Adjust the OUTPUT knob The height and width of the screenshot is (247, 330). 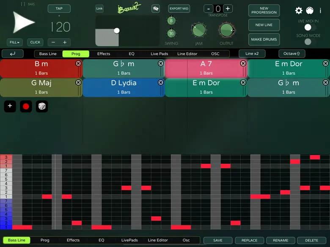click(x=226, y=30)
